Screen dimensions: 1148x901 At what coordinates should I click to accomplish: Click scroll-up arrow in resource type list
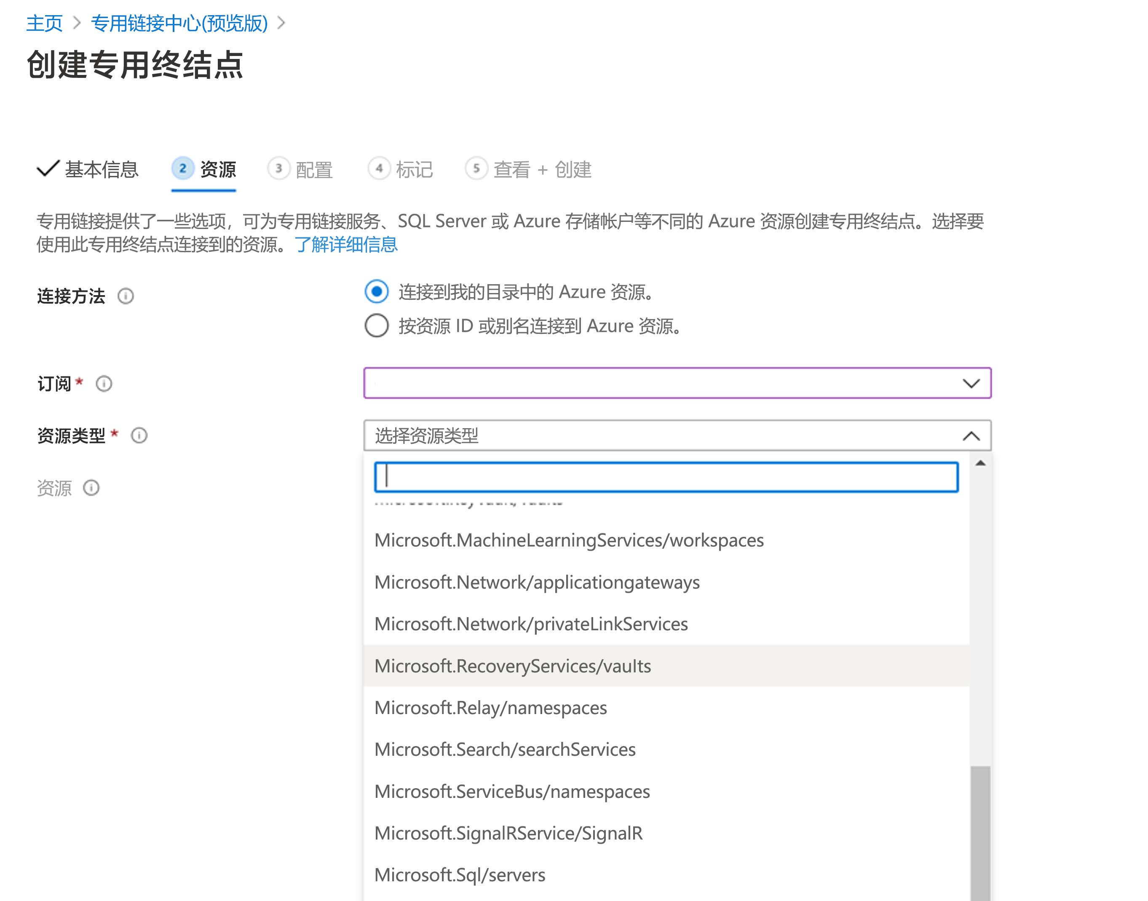click(981, 464)
